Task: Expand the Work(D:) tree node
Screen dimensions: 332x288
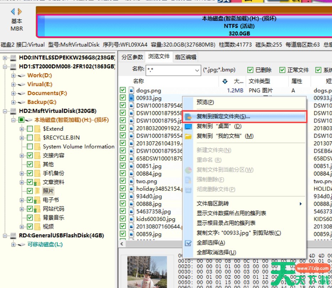Action: pyautogui.click(x=14, y=75)
